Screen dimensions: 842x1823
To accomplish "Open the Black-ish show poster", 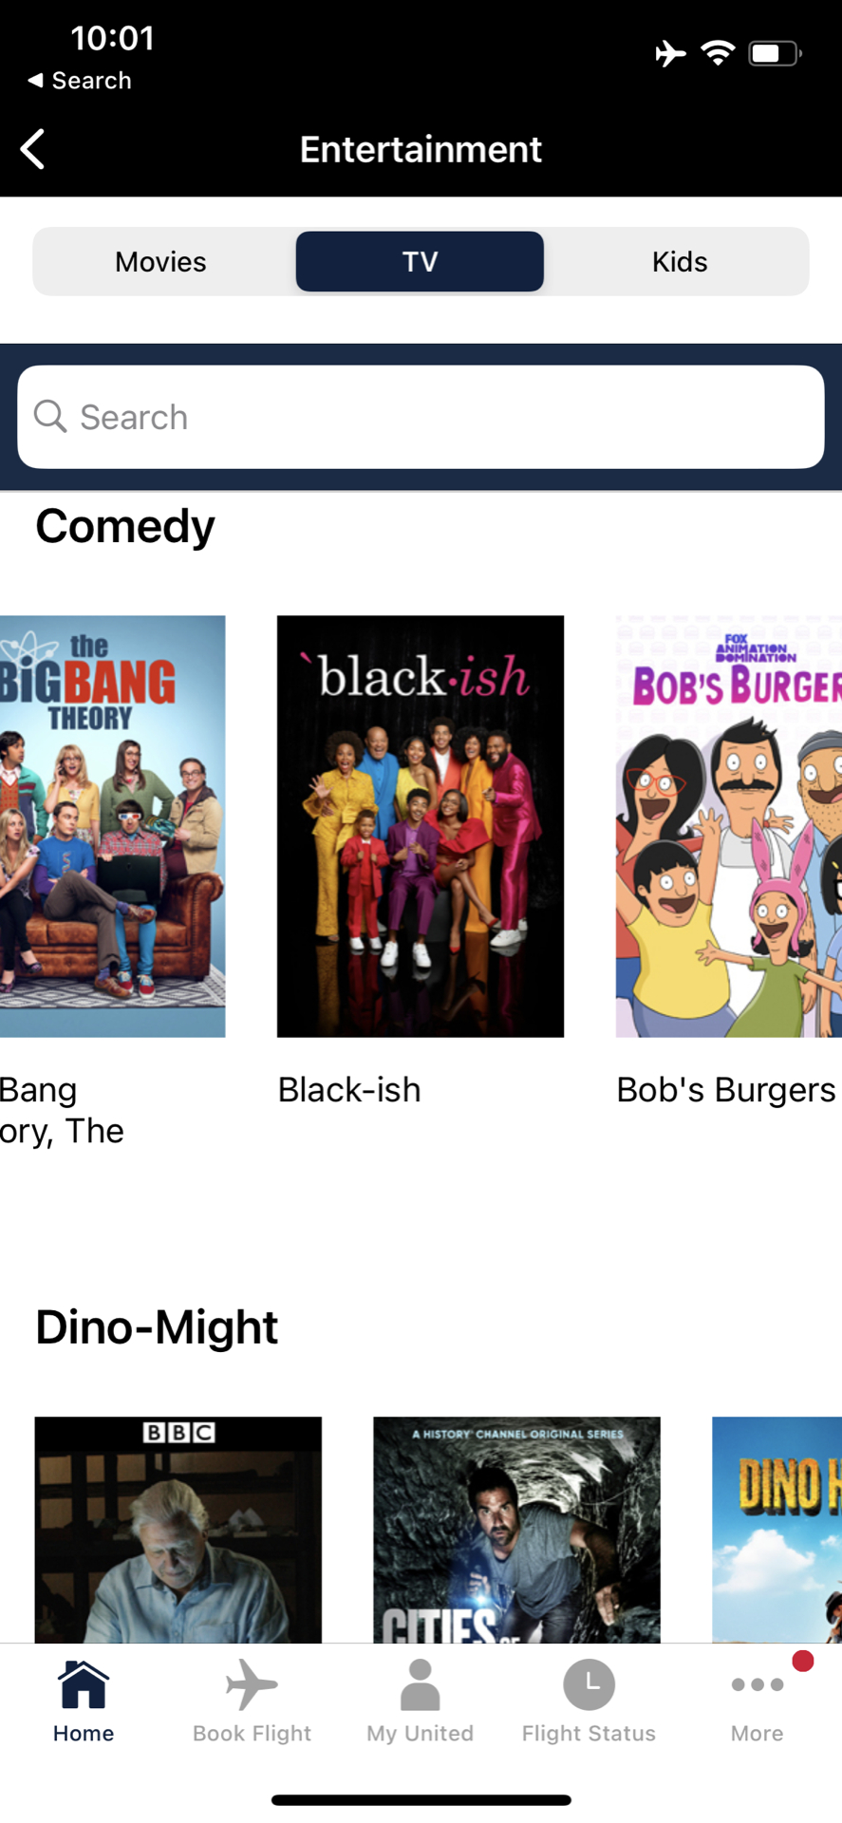I will (x=421, y=826).
